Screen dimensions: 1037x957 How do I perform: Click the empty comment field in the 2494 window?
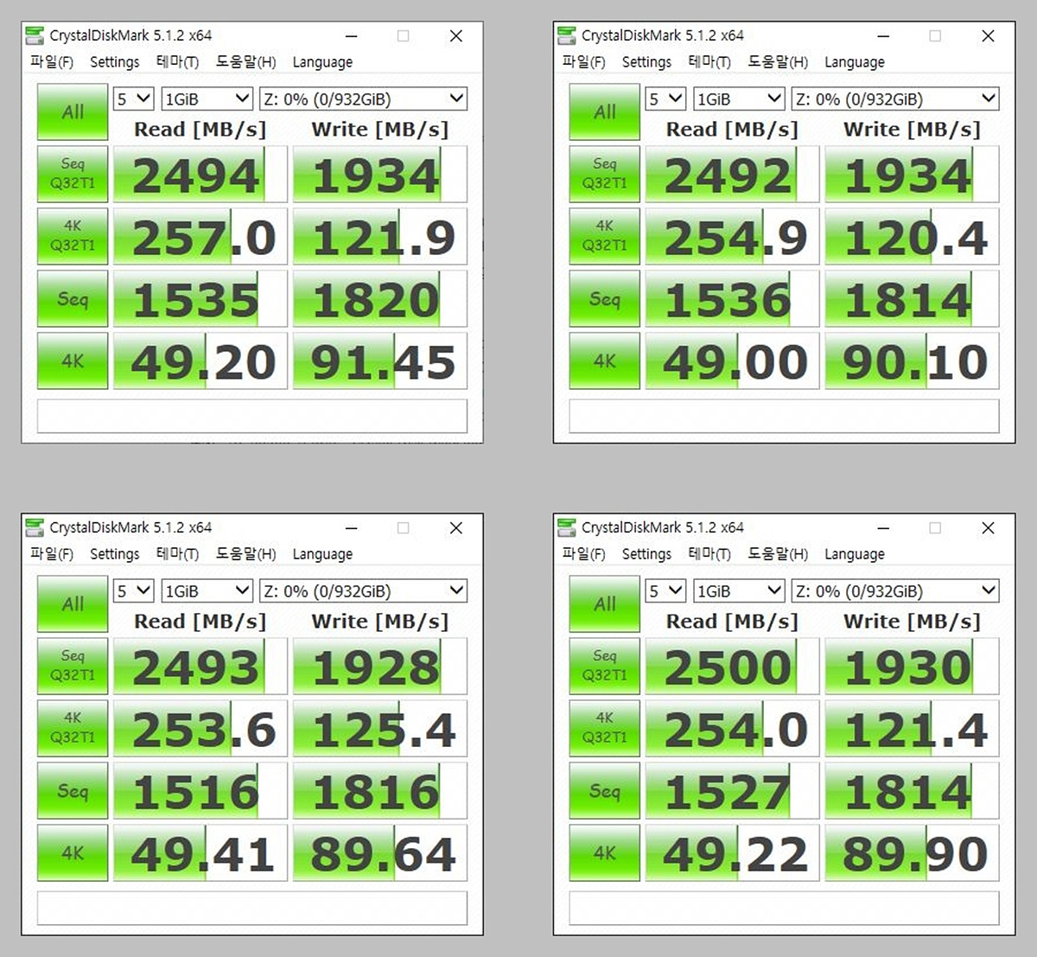(x=252, y=416)
